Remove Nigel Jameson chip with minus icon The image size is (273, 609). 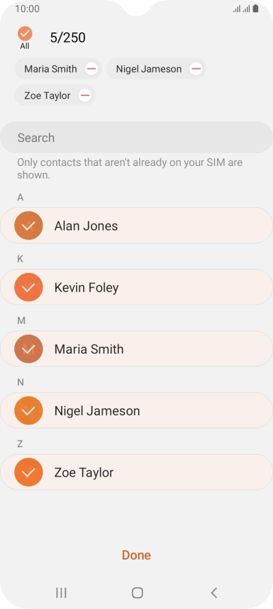tap(196, 69)
